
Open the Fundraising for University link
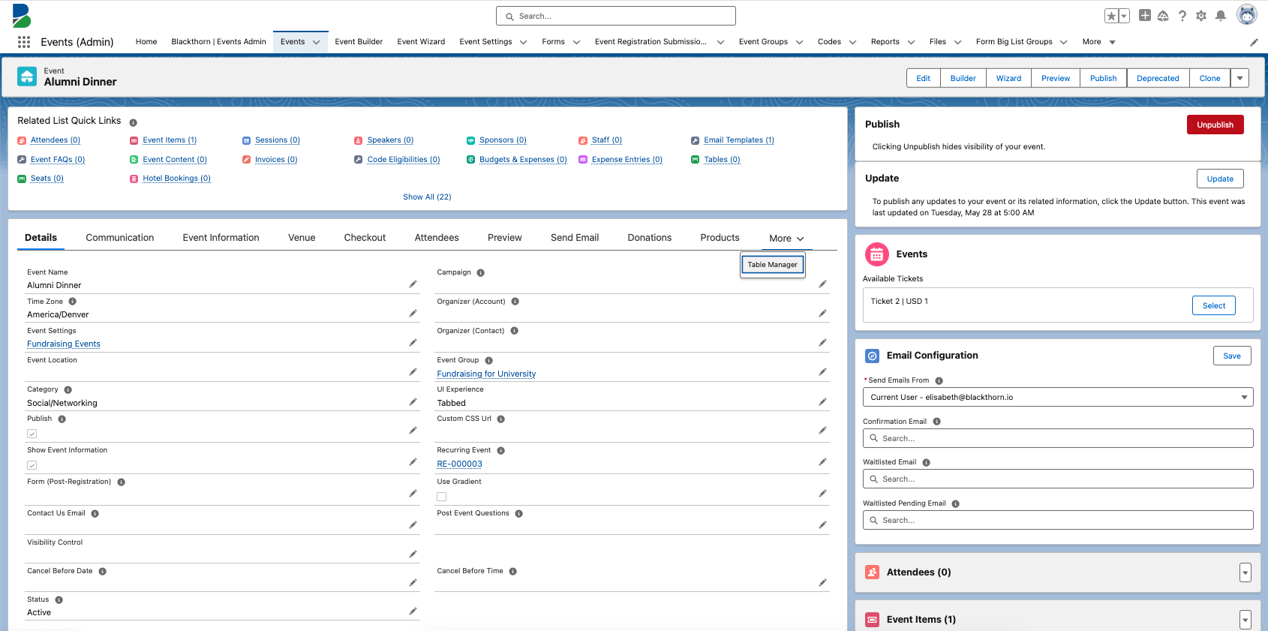486,374
